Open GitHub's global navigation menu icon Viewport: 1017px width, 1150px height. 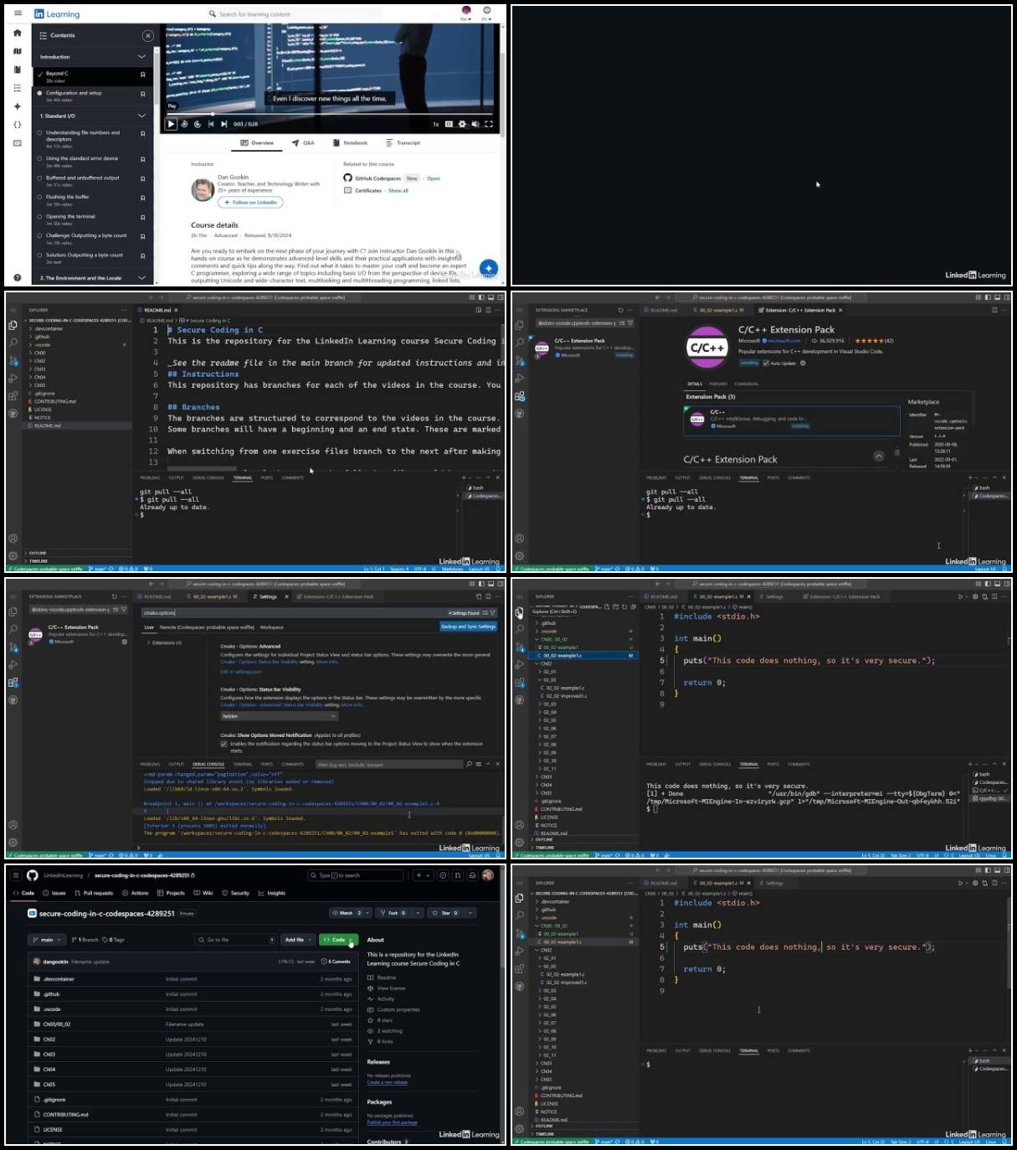coord(16,875)
